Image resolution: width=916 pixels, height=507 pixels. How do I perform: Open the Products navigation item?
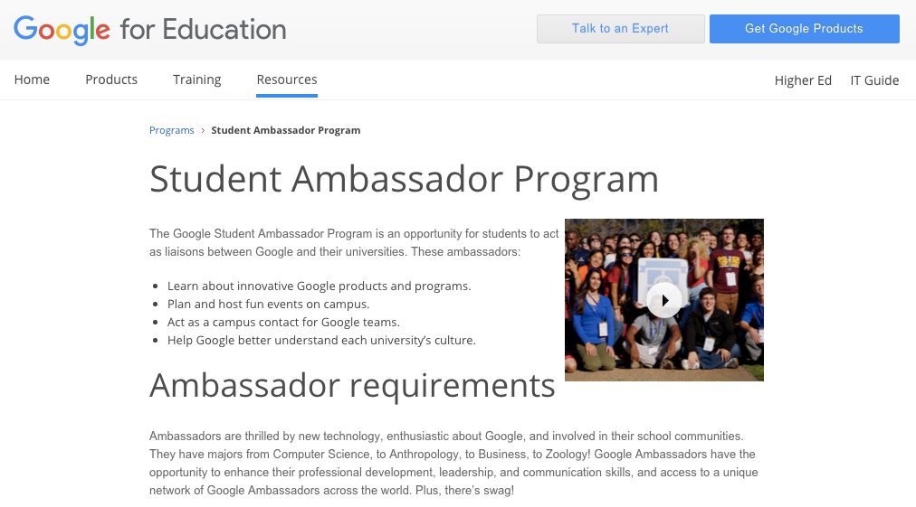pyautogui.click(x=111, y=80)
